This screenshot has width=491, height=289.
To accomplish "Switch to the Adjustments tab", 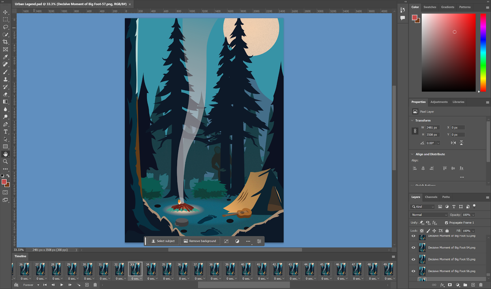I will pyautogui.click(x=439, y=102).
